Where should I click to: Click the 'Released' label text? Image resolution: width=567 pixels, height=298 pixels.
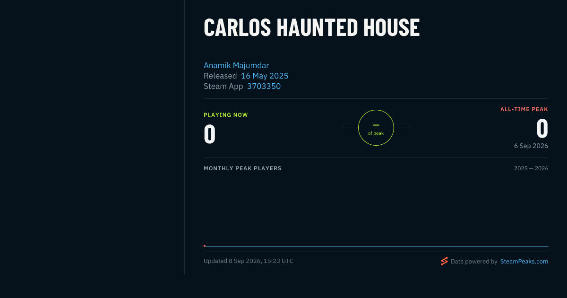coord(220,76)
